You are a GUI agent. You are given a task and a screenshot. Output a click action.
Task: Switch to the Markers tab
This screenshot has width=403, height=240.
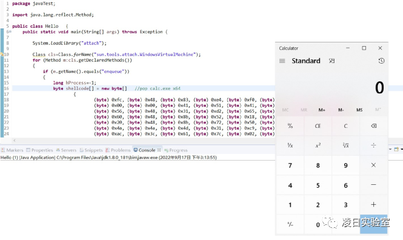point(12,150)
